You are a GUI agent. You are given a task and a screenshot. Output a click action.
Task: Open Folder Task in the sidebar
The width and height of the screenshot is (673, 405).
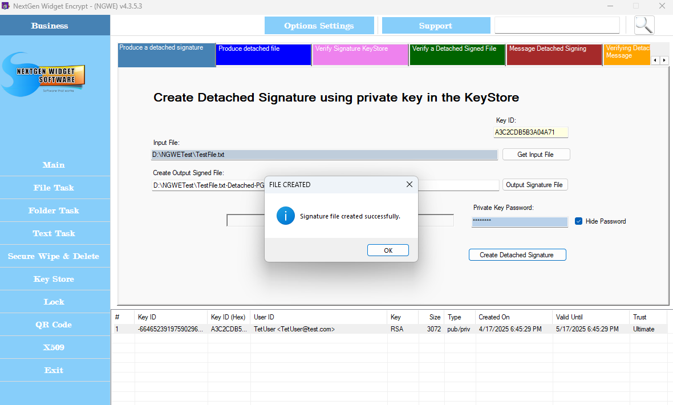[x=55, y=210]
